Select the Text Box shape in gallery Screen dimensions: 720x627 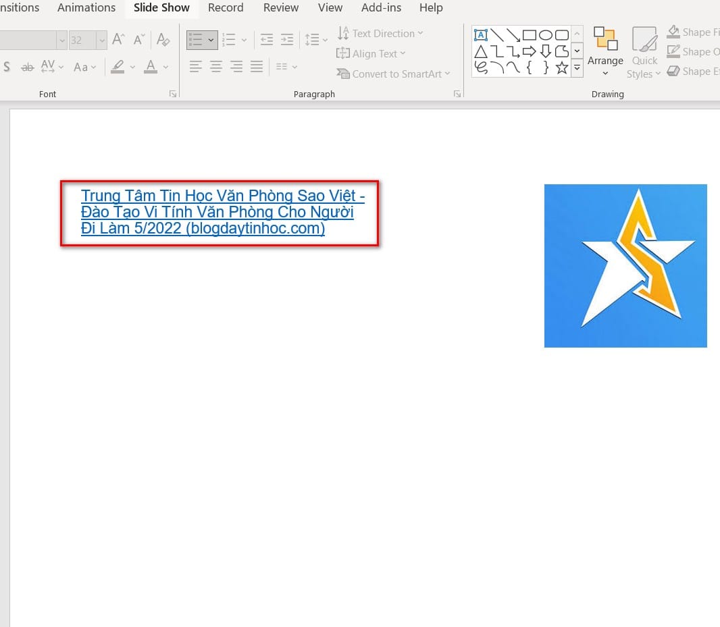[x=481, y=35]
